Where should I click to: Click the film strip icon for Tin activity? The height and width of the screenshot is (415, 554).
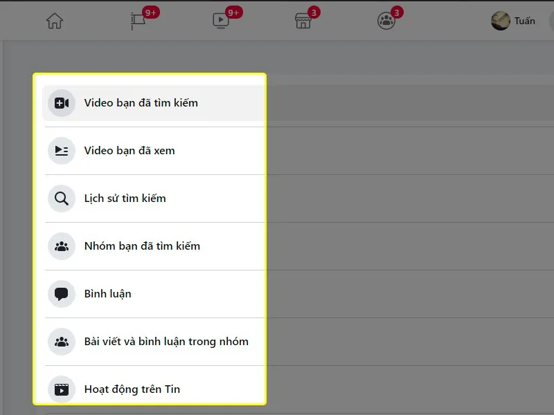[x=61, y=389]
